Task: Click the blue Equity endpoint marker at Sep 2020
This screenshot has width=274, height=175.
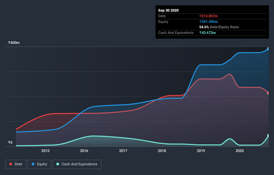Action: tap(268, 49)
